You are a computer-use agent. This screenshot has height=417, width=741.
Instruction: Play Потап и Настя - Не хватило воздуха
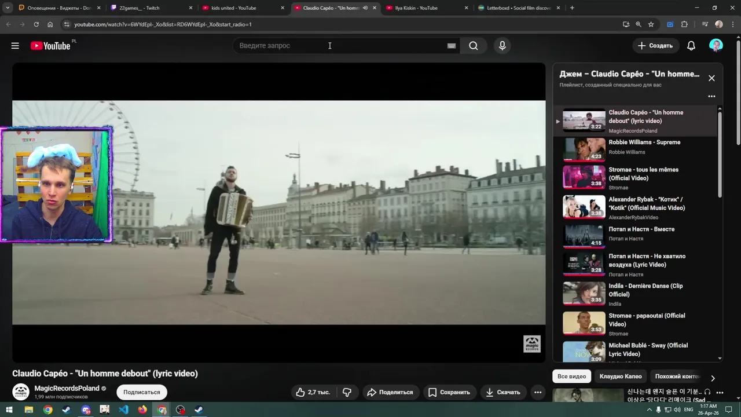click(635, 265)
